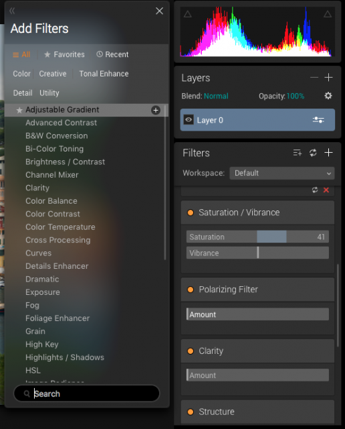The image size is (345, 429).
Task: Toggle shadow clipping triangle on histogram
Action: click(x=187, y=14)
